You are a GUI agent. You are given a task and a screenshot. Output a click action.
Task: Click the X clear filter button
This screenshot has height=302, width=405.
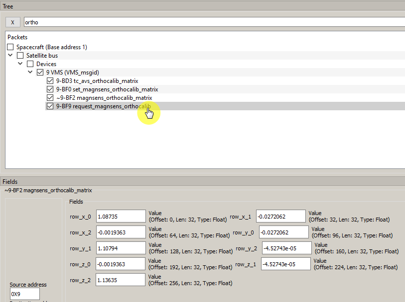click(x=13, y=22)
